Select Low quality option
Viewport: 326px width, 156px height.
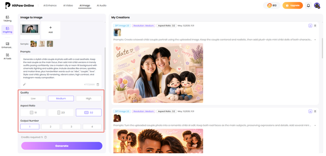tap(33, 99)
